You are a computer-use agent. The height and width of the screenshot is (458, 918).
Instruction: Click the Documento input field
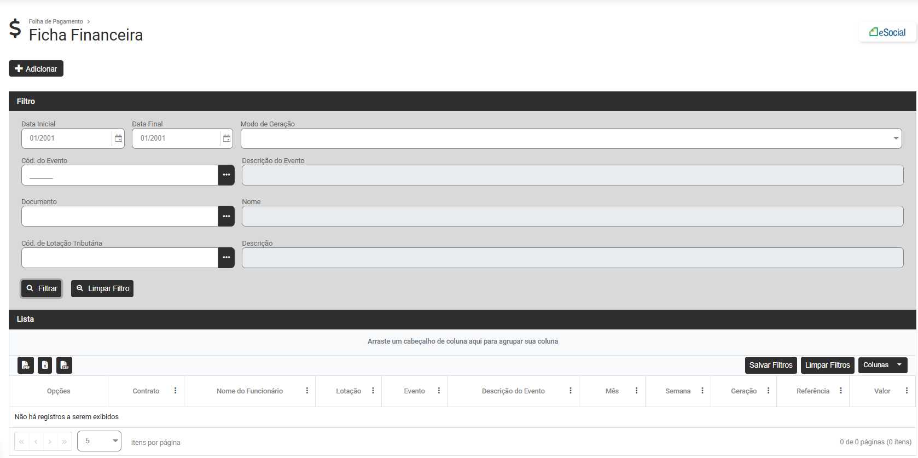click(x=120, y=216)
